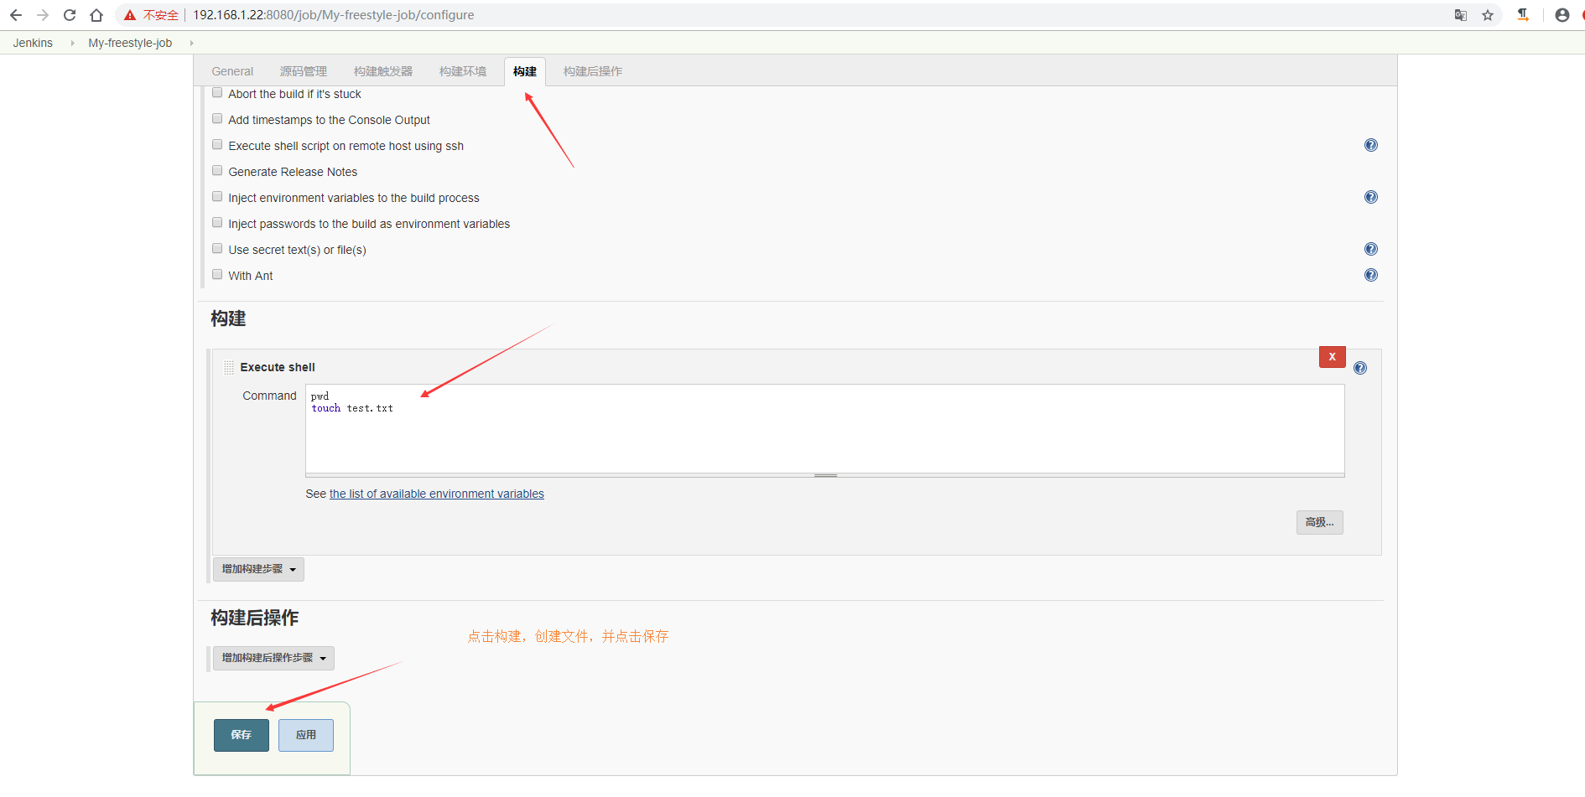Select the 构建 tab
Screen dimensions: 1585x797
(525, 71)
